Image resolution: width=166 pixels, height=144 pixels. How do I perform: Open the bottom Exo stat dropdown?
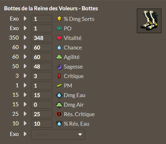pos(58,134)
